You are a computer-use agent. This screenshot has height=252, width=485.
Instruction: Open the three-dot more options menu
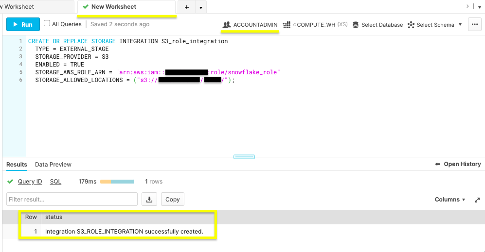(x=475, y=24)
